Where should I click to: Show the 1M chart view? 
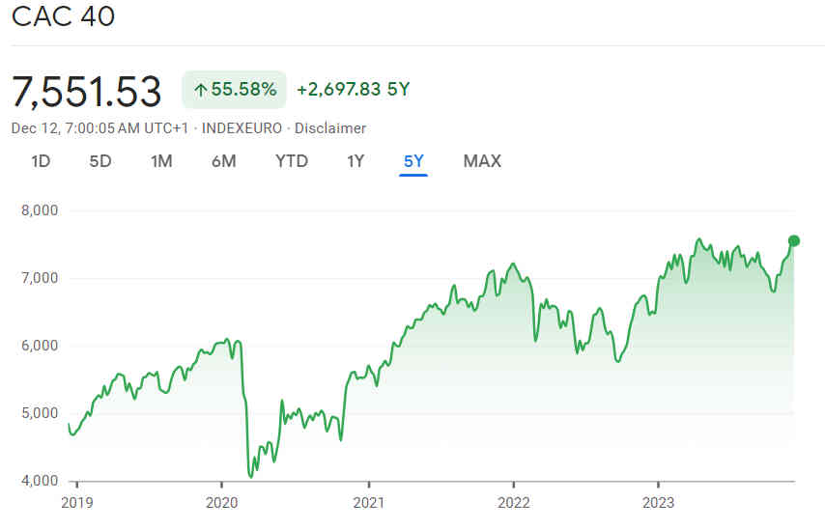click(x=161, y=161)
